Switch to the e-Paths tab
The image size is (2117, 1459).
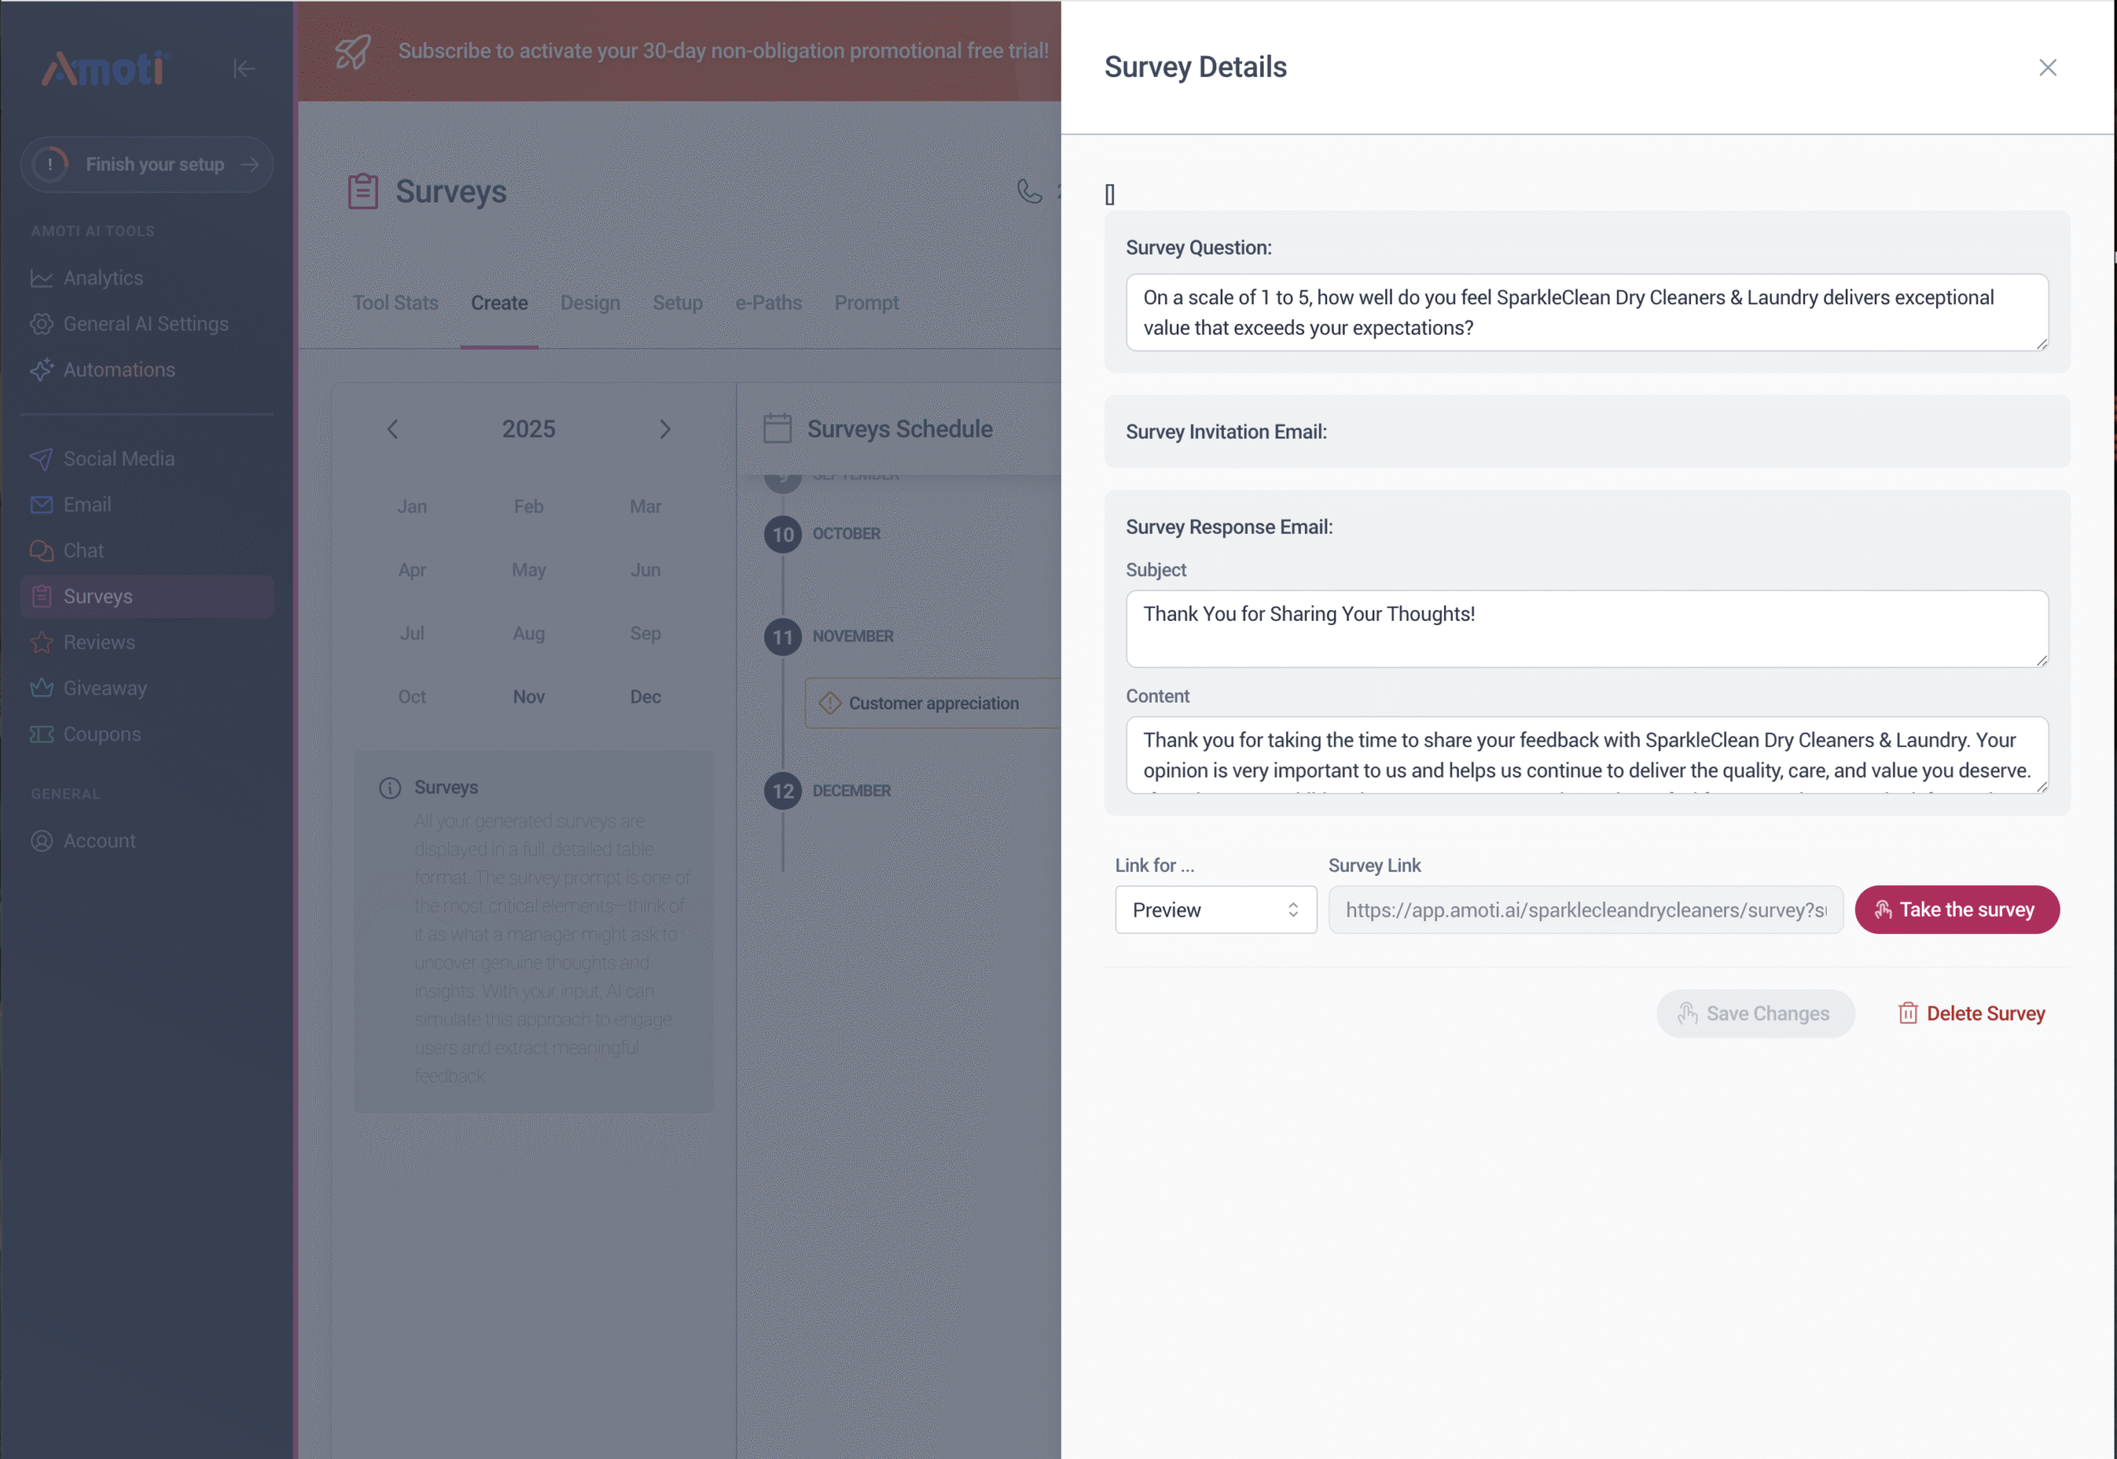(x=768, y=303)
